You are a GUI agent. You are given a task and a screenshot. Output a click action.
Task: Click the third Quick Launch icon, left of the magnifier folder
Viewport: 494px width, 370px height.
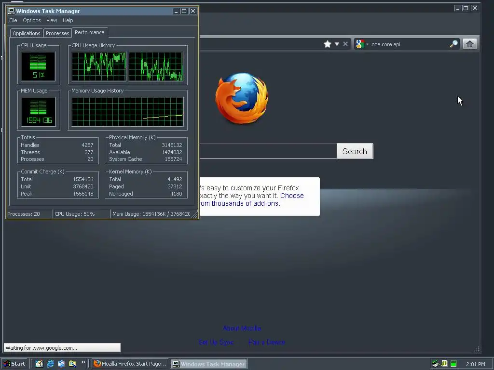tap(61, 364)
